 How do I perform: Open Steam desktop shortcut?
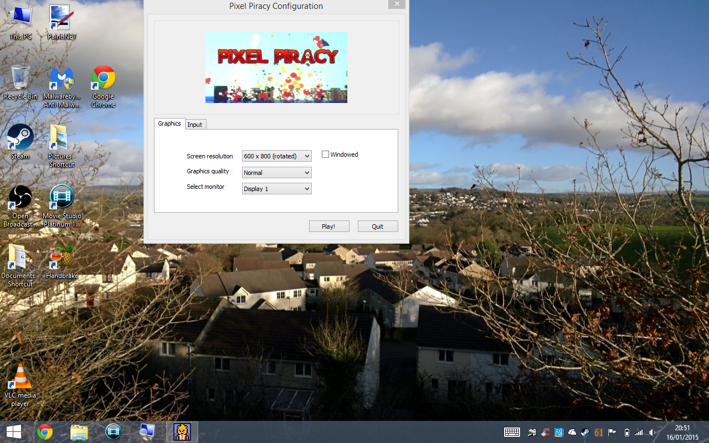(x=20, y=142)
